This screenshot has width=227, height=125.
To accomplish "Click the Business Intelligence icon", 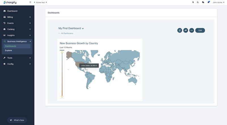I will click(5, 41).
